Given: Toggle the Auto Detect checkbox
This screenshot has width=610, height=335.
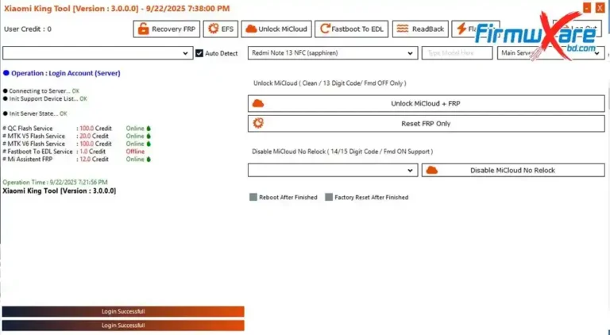Looking at the screenshot, I should [x=199, y=53].
